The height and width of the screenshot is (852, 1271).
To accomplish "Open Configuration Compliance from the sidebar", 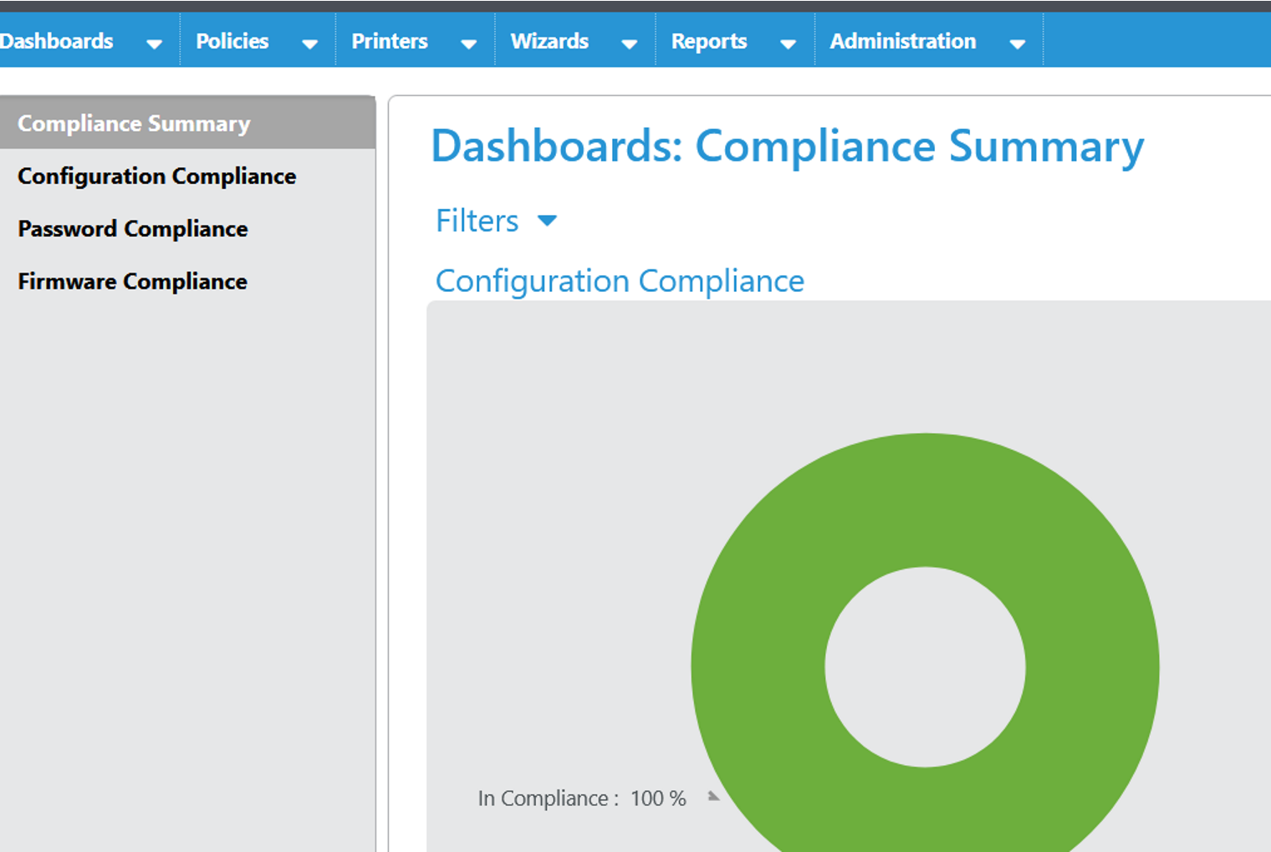I will point(156,176).
